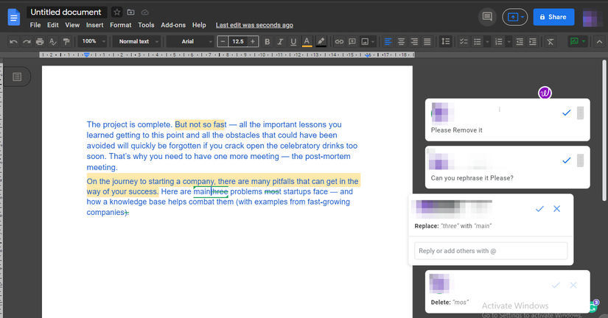608x318 pixels.
Task: Open the Tools menu
Action: [x=146, y=25]
